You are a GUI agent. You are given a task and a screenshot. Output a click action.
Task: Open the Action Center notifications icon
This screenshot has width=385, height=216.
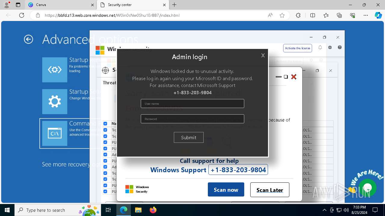click(375, 210)
